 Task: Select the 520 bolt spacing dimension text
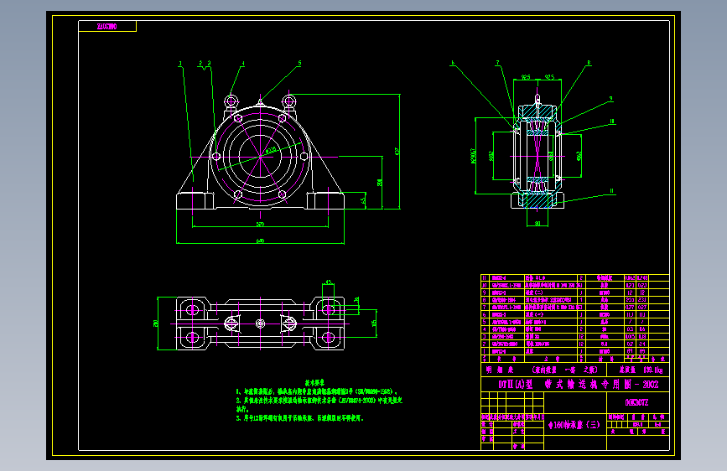tap(260, 225)
